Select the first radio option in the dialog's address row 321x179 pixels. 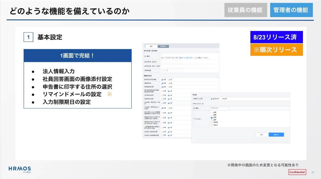[x=212, y=99]
